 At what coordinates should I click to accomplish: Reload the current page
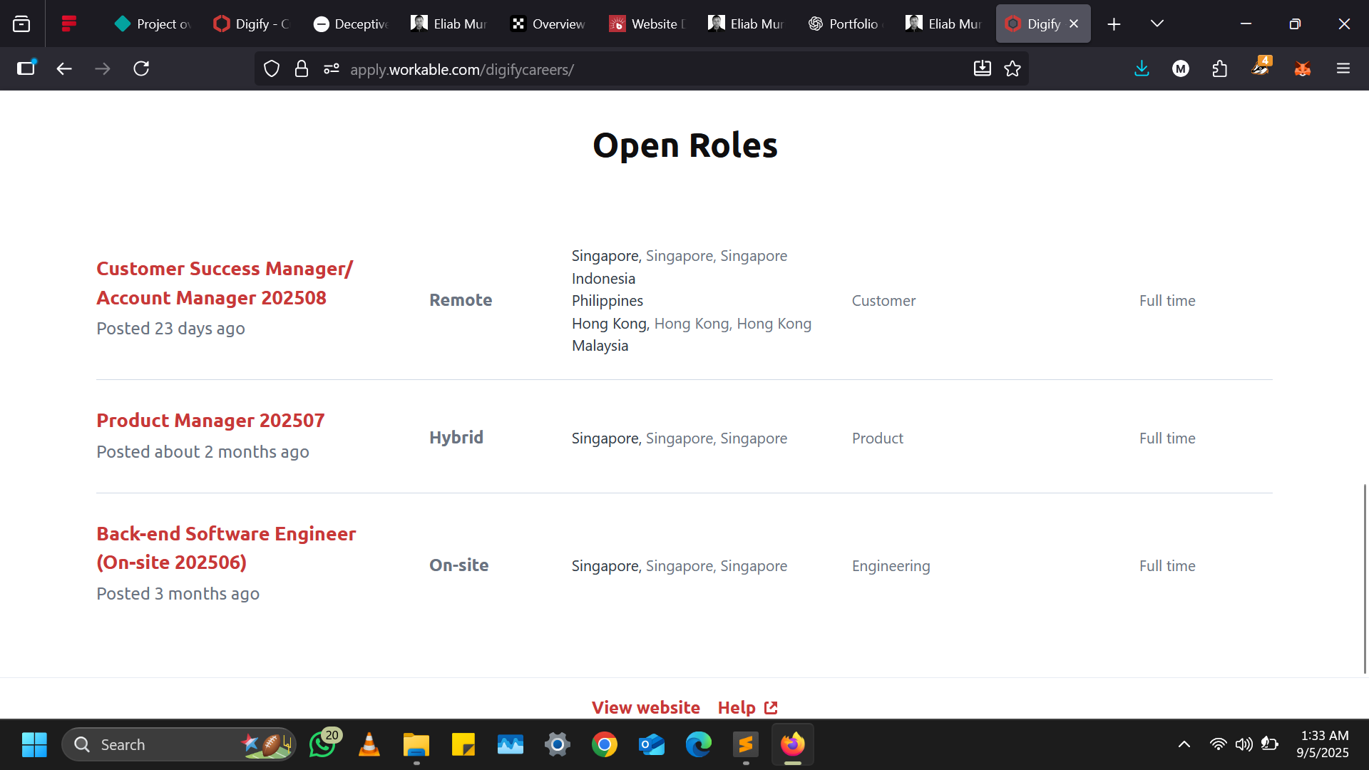(141, 68)
